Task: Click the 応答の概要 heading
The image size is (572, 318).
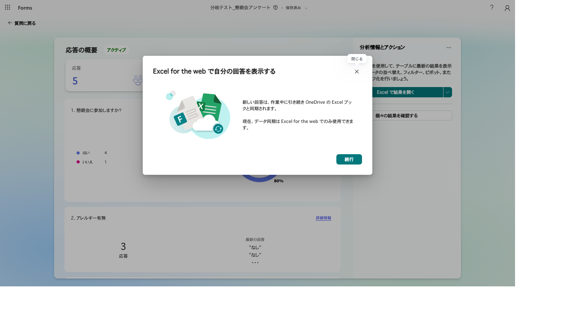Action: (x=82, y=50)
